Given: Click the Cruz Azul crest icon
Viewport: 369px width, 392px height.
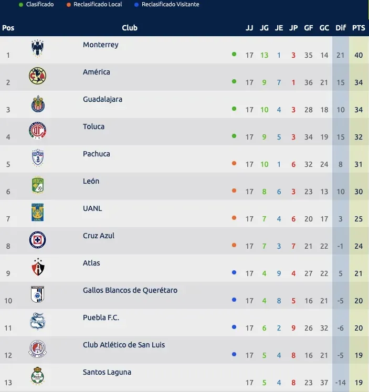Looking at the screenshot, I should (x=38, y=240).
